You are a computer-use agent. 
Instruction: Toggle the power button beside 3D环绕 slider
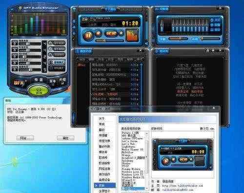15,56
